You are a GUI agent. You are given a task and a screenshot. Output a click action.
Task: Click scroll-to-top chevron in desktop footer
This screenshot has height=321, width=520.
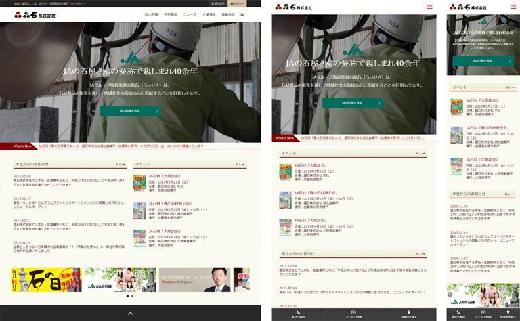(x=130, y=313)
